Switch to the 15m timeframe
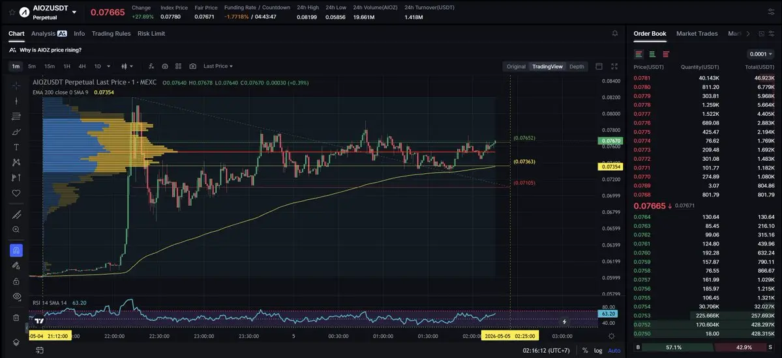Viewport: 782px width, 358px height. point(50,66)
